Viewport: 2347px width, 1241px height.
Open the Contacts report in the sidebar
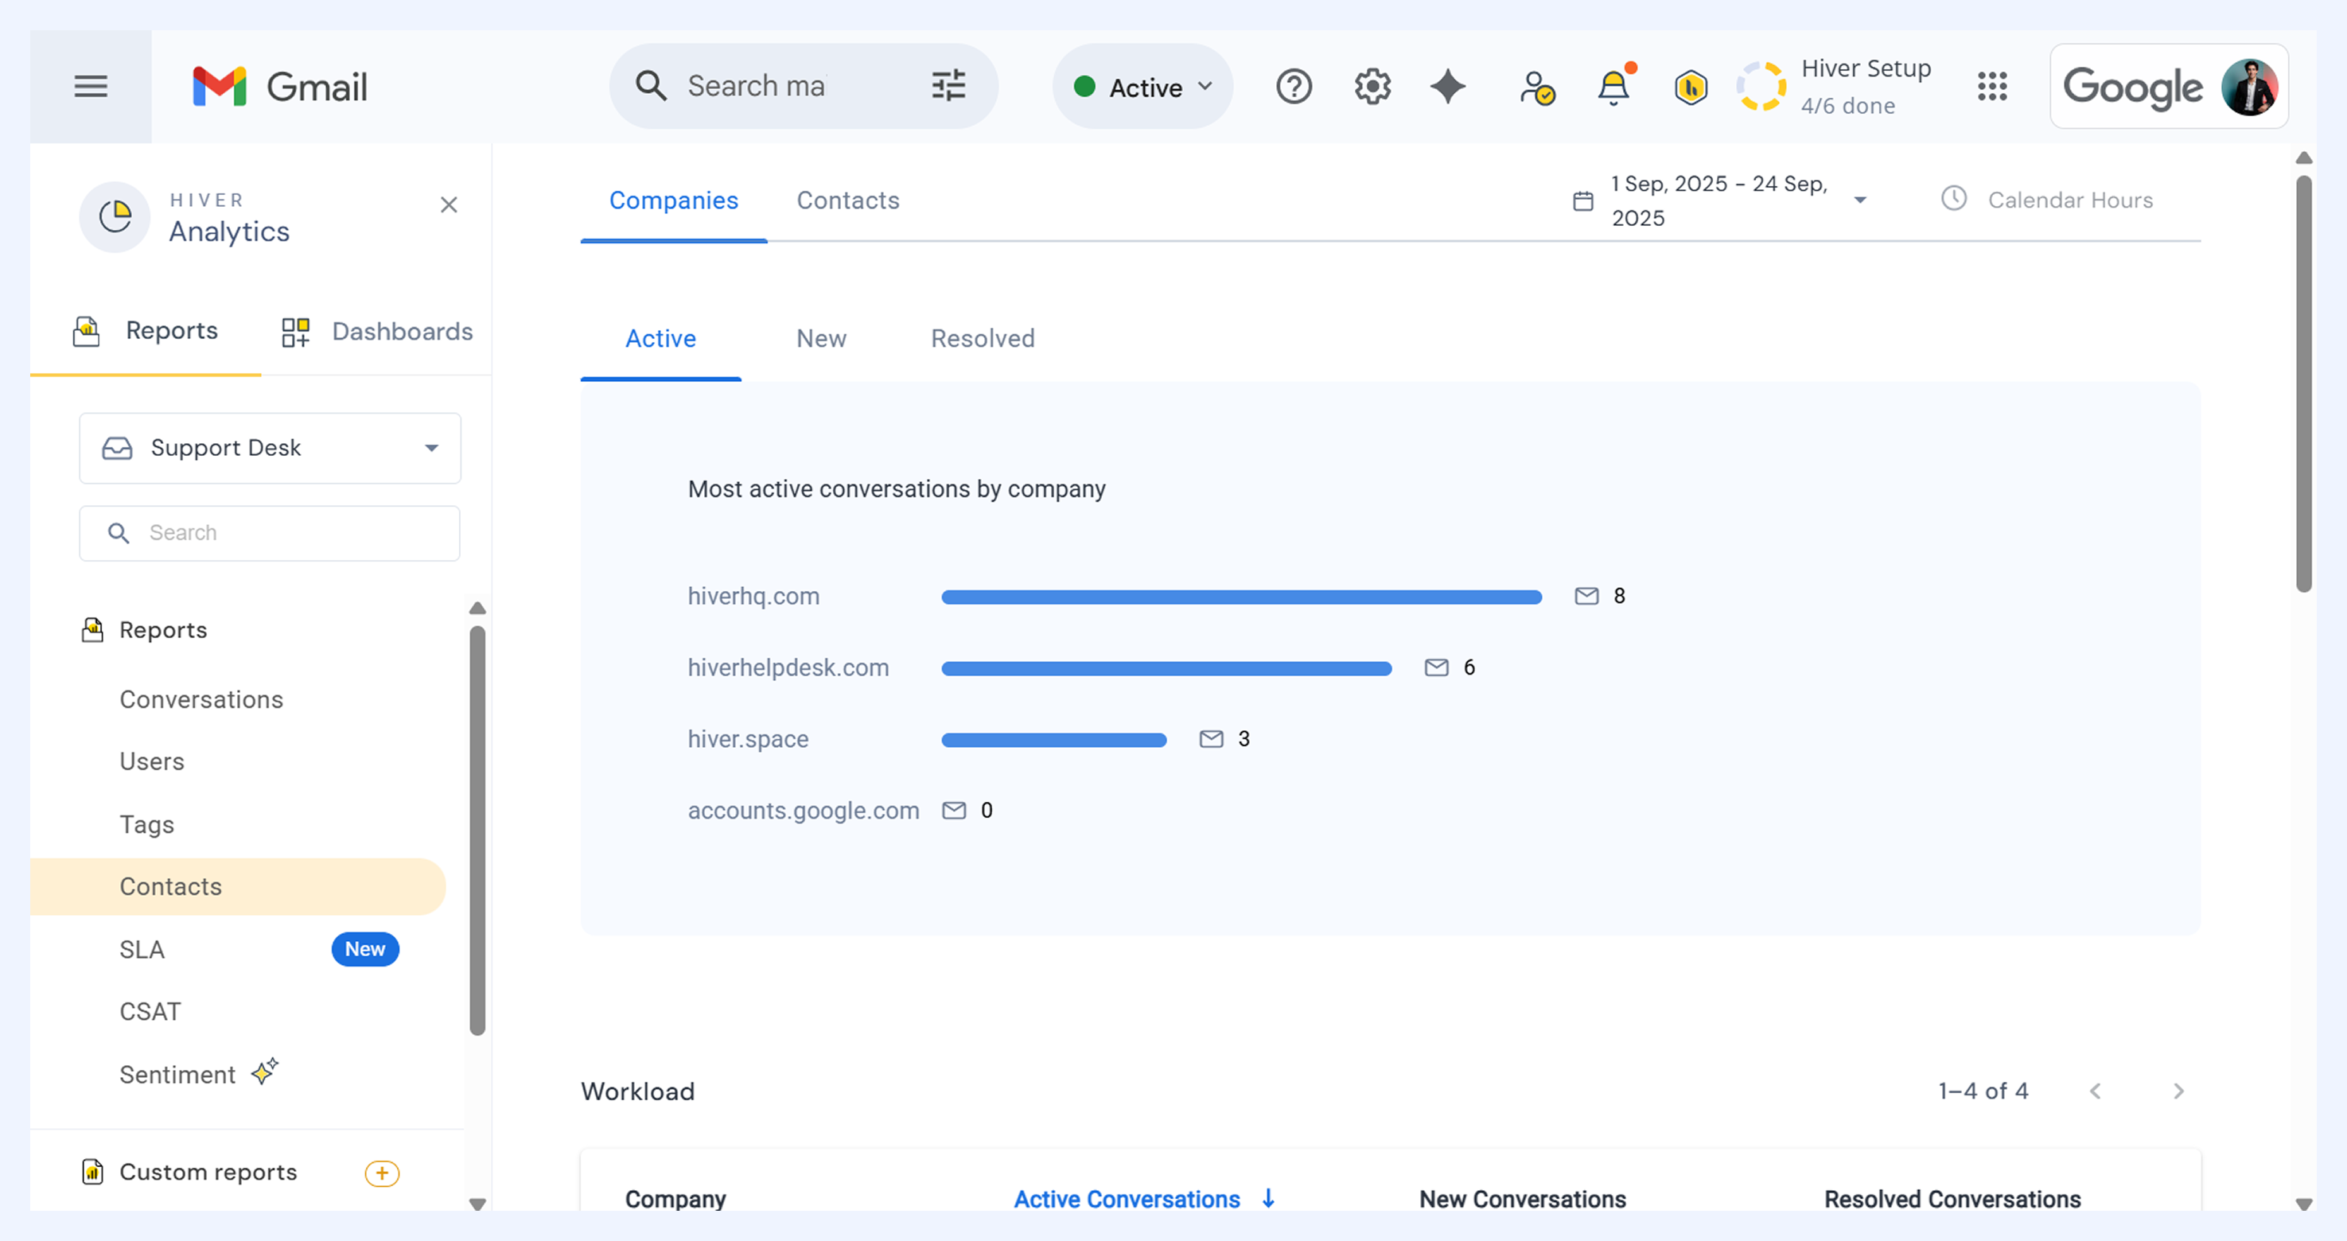tap(239, 886)
